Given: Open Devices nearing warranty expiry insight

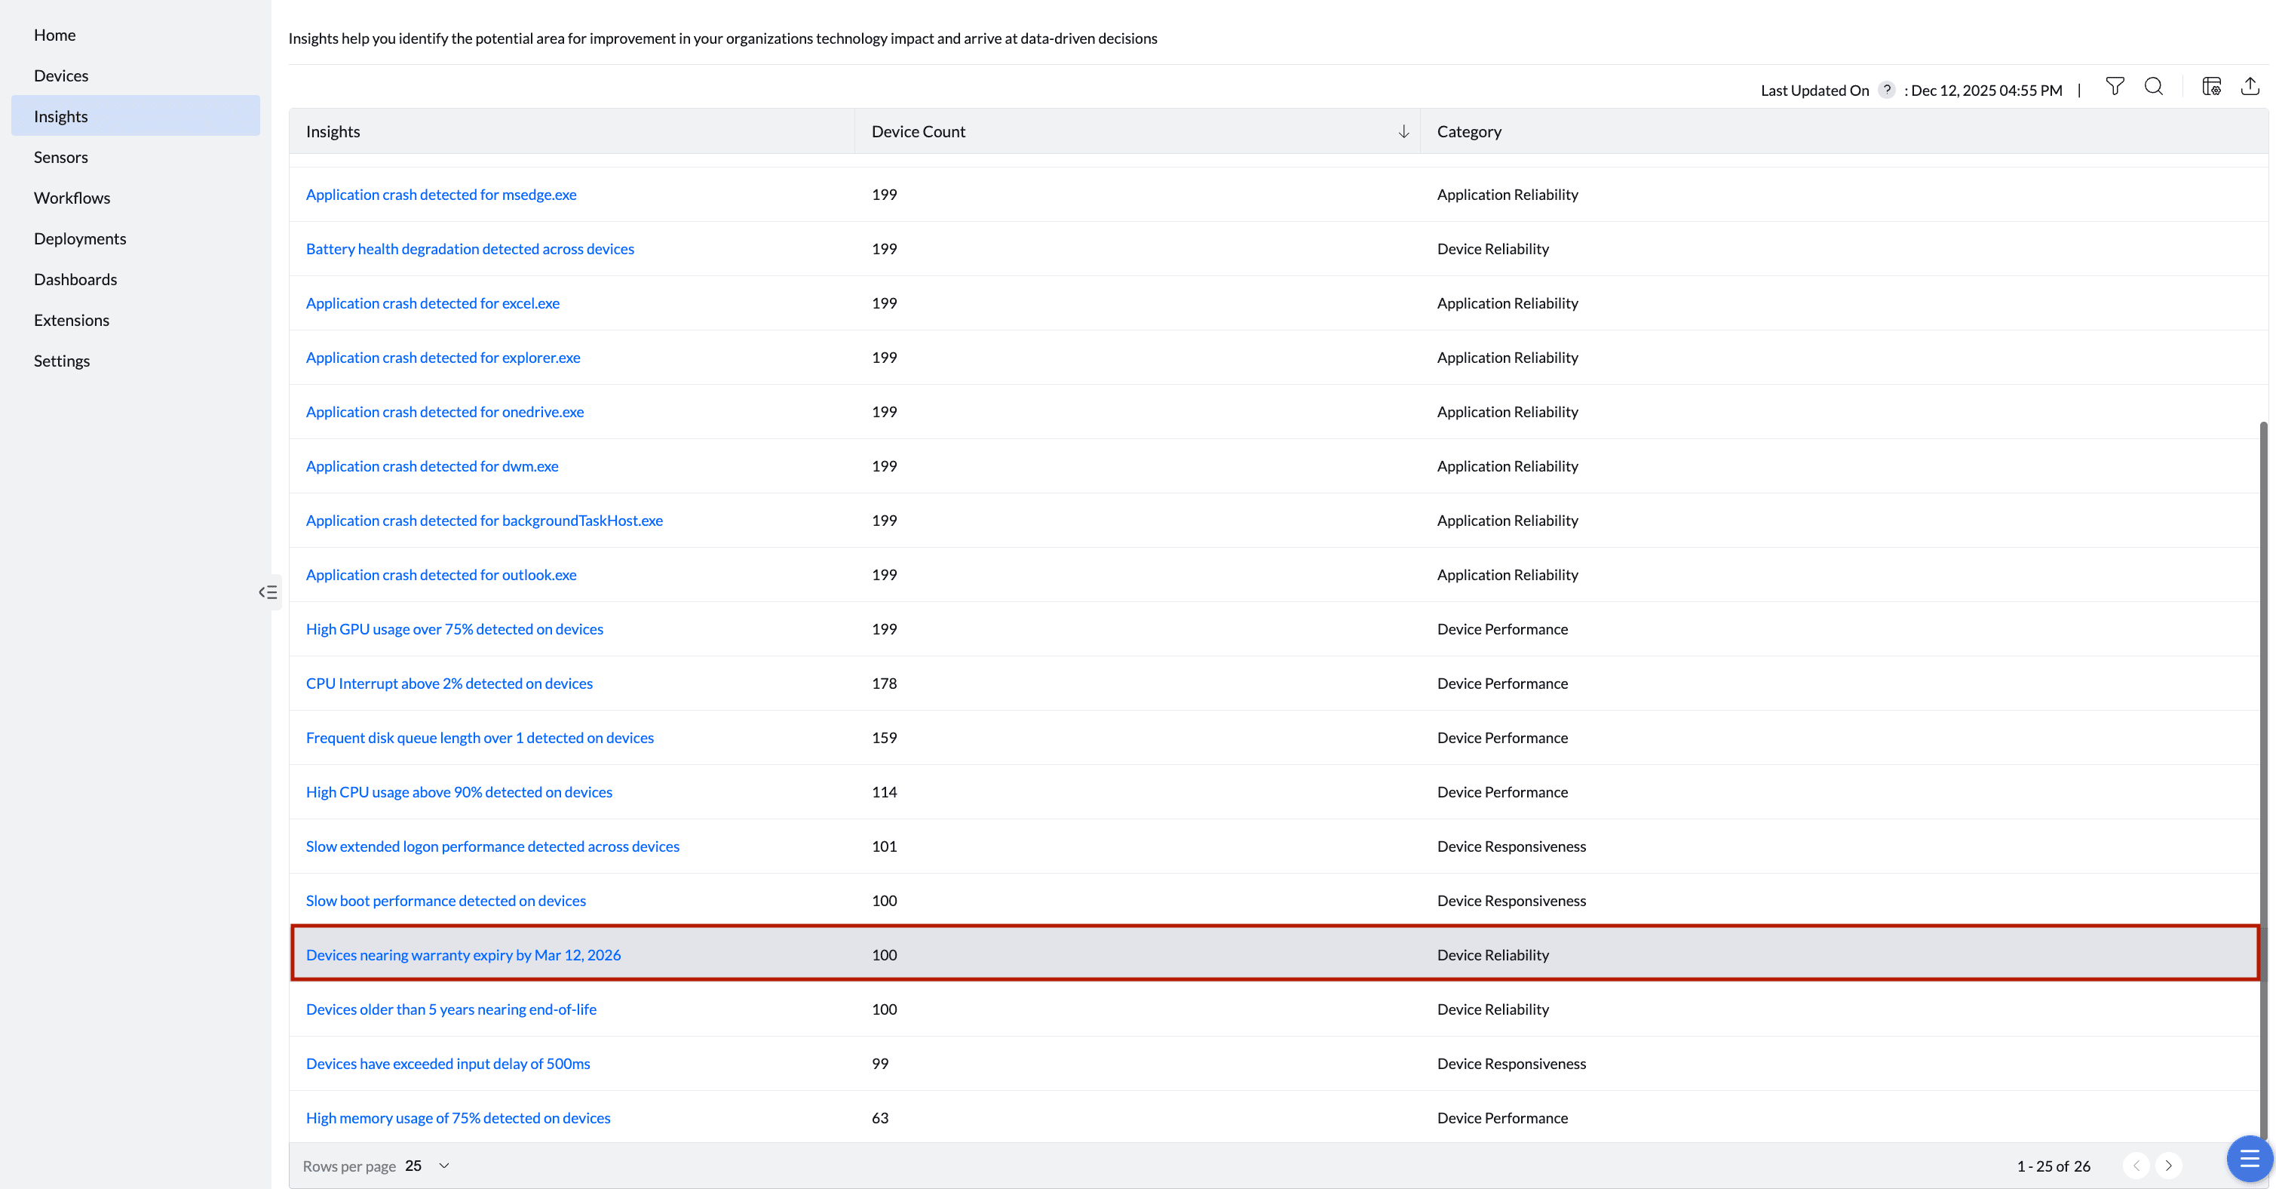Looking at the screenshot, I should point(463,954).
